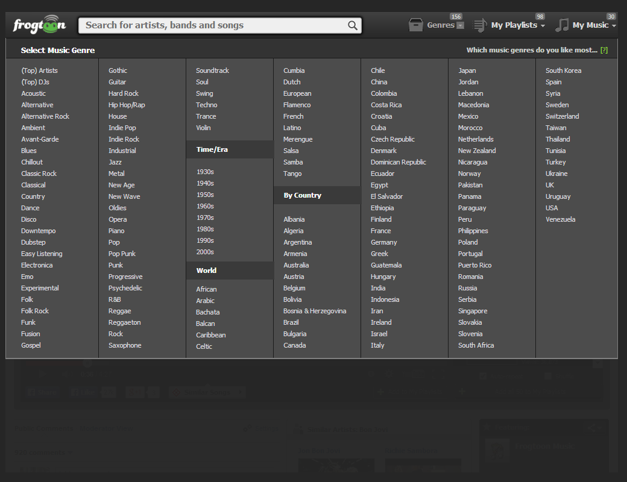Collapse the Genres dropdown arrow

tap(461, 26)
